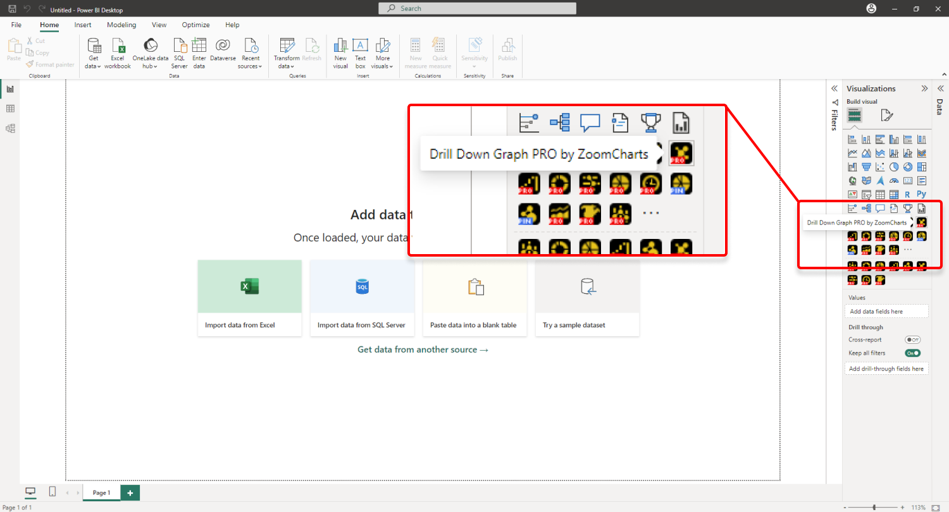The image size is (949, 512).
Task: Click Import data from Excel card
Action: tap(249, 298)
